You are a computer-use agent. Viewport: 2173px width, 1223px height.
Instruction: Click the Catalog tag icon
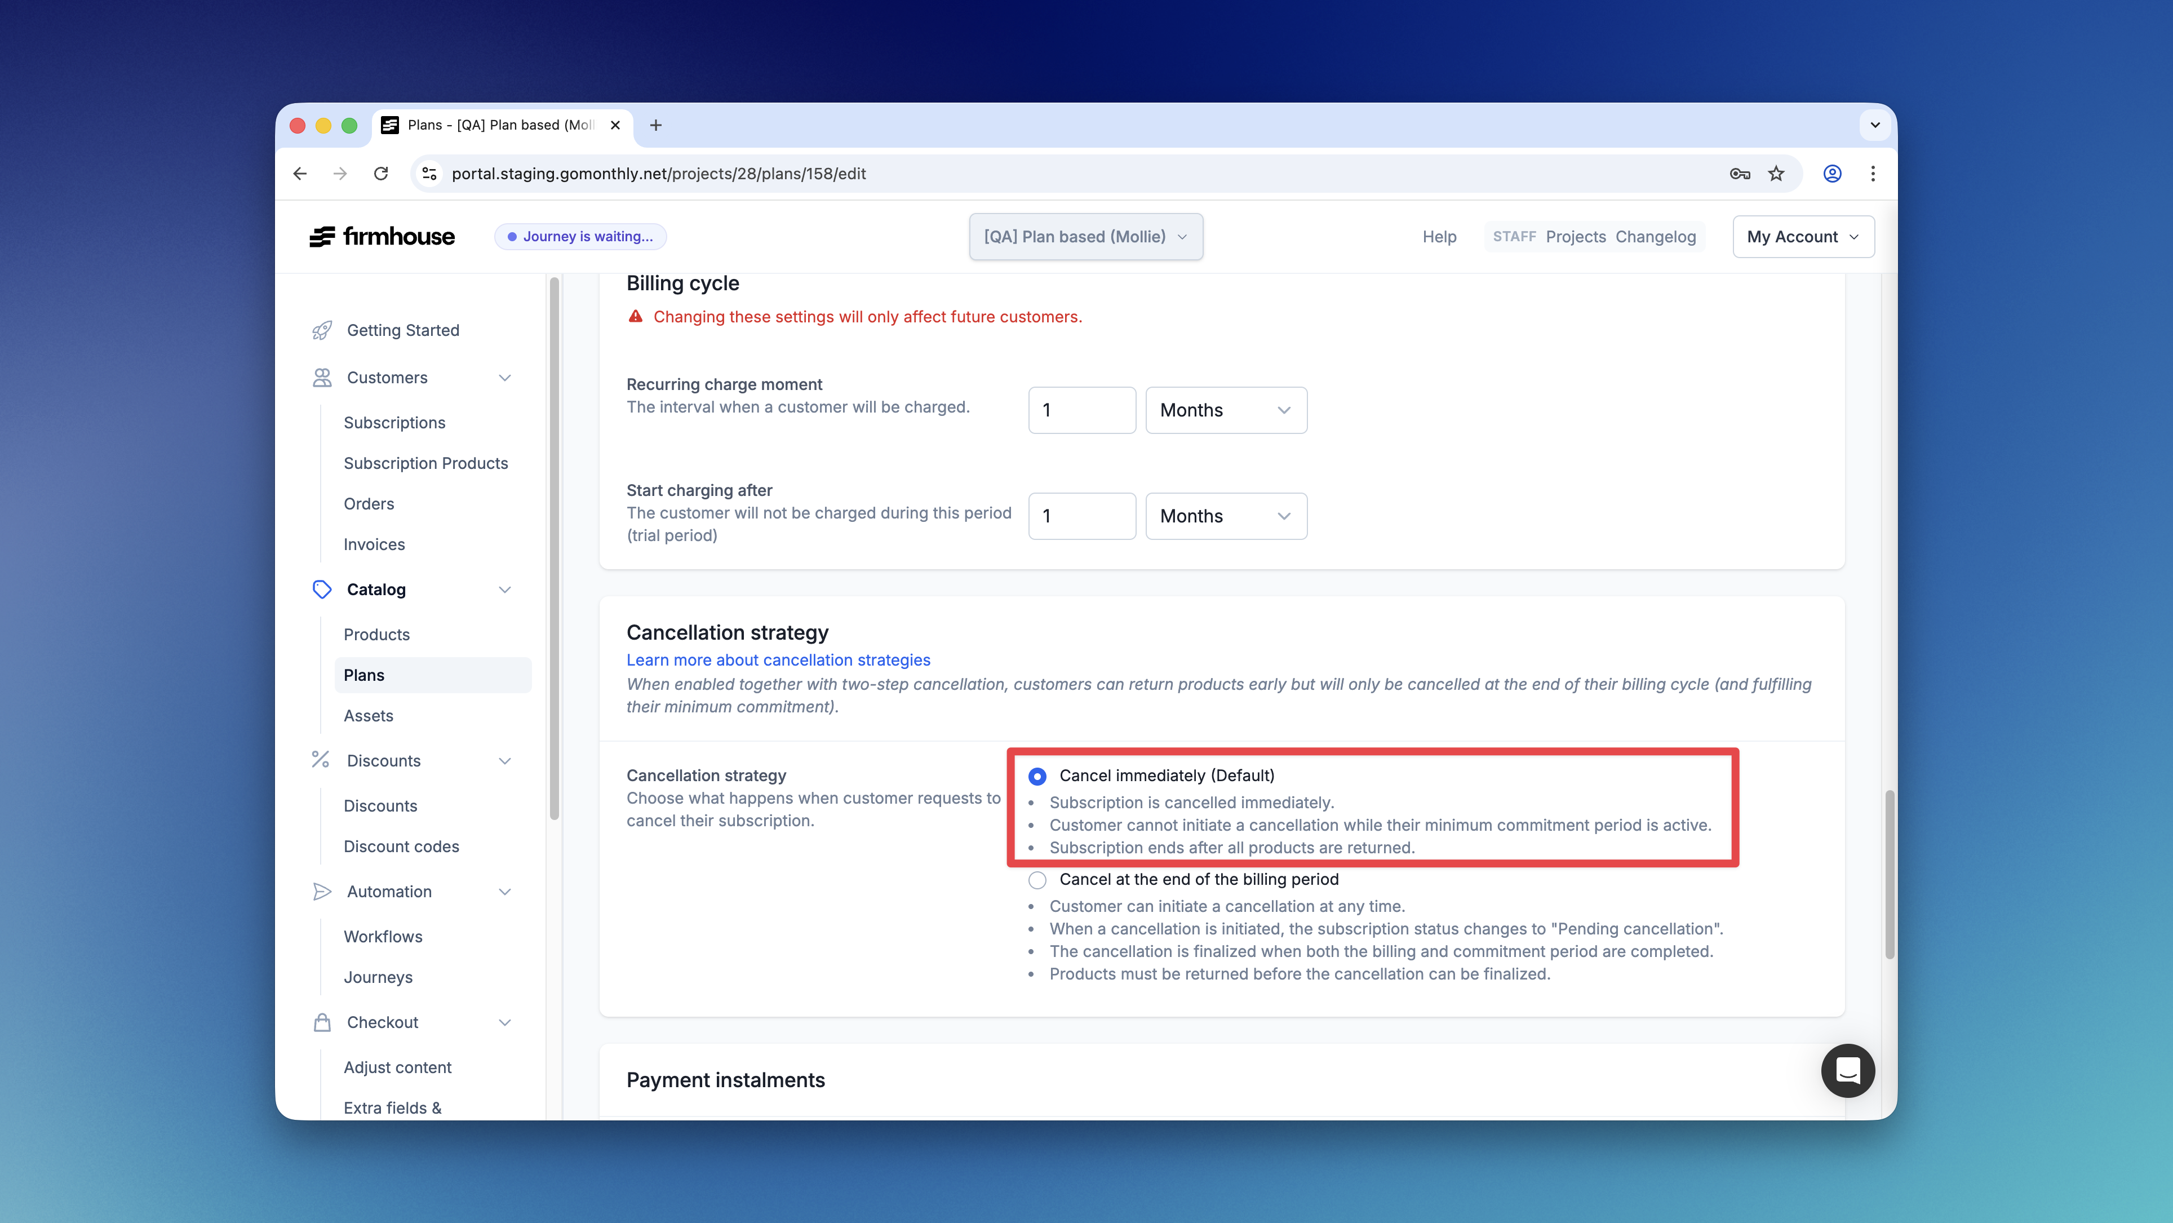[321, 589]
